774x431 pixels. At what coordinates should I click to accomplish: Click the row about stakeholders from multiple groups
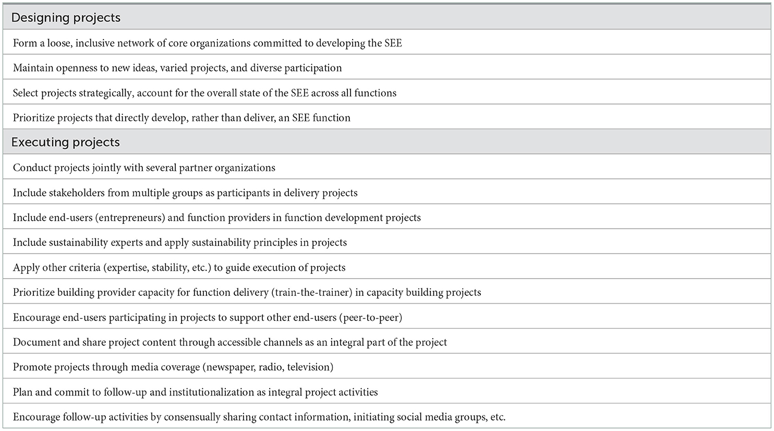185,193
